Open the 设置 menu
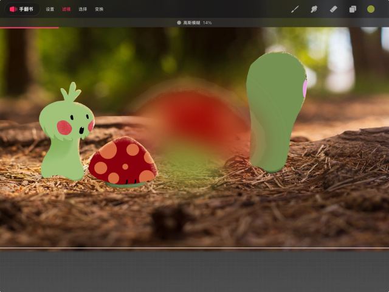The width and height of the screenshot is (389, 292). pyautogui.click(x=50, y=9)
